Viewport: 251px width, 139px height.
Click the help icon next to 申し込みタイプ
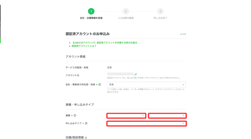tap(86, 123)
